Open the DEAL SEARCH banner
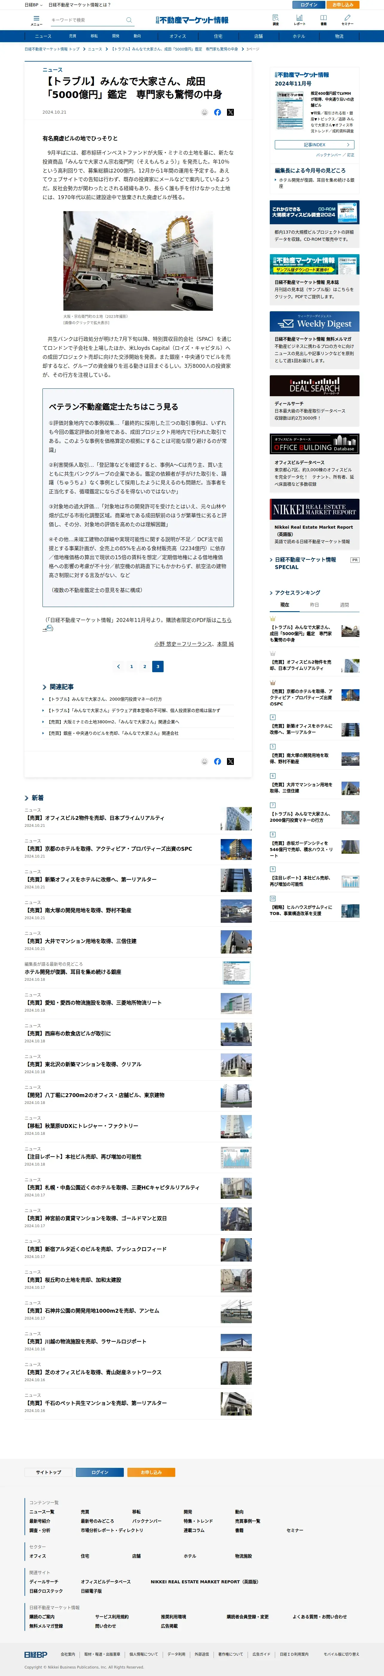 point(314,386)
